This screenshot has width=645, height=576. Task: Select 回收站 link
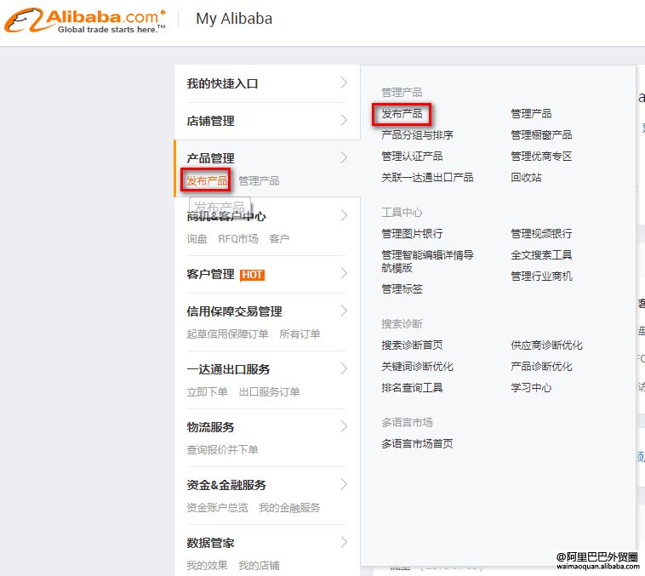[526, 177]
